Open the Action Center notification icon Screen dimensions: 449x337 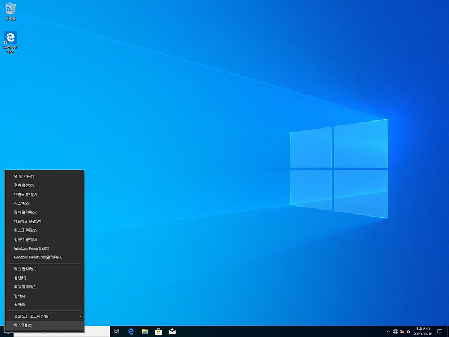440,331
